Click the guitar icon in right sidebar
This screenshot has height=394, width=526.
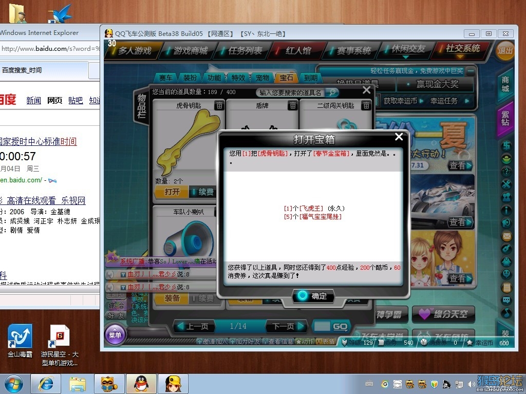506,249
